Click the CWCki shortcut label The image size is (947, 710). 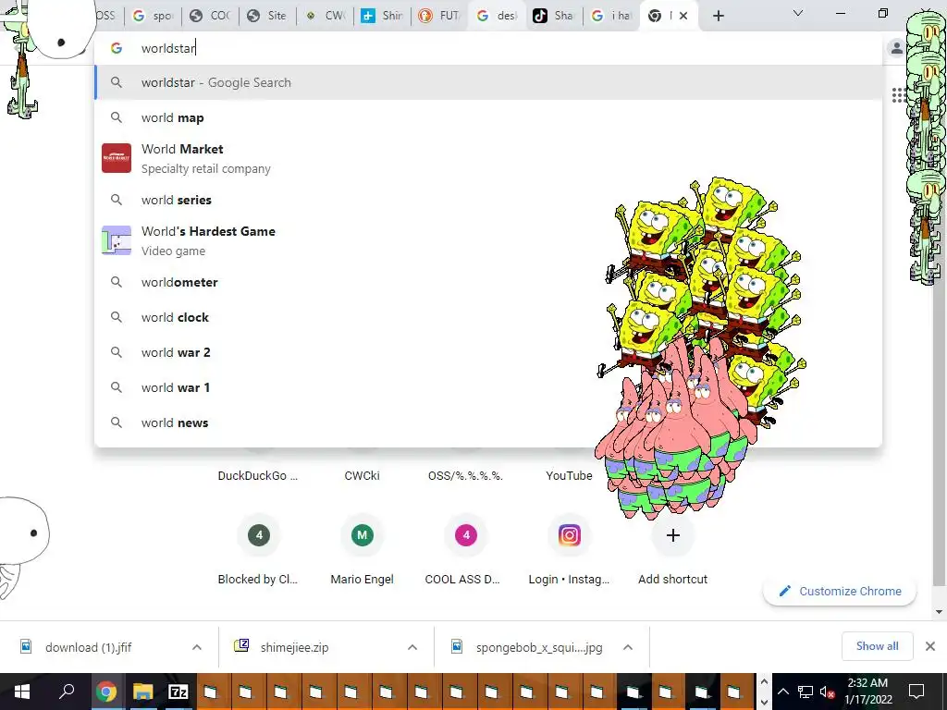pyautogui.click(x=362, y=476)
